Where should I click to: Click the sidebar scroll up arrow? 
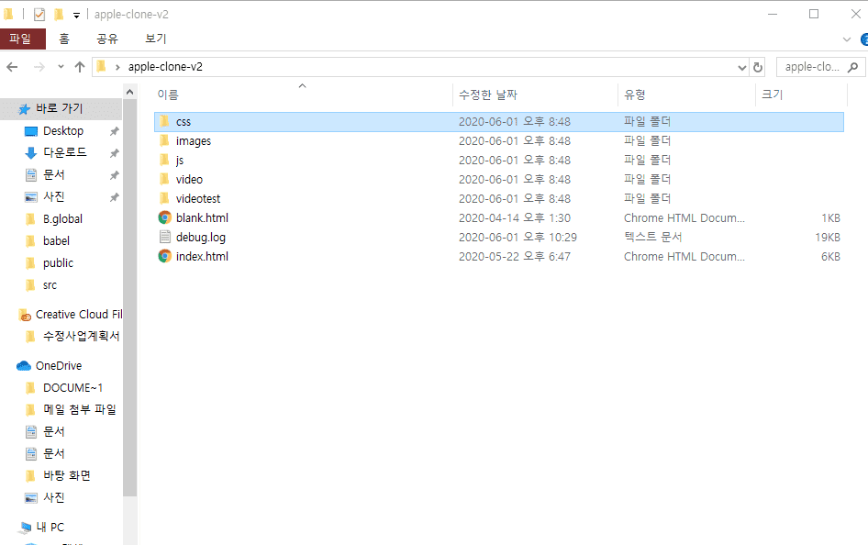pos(129,92)
